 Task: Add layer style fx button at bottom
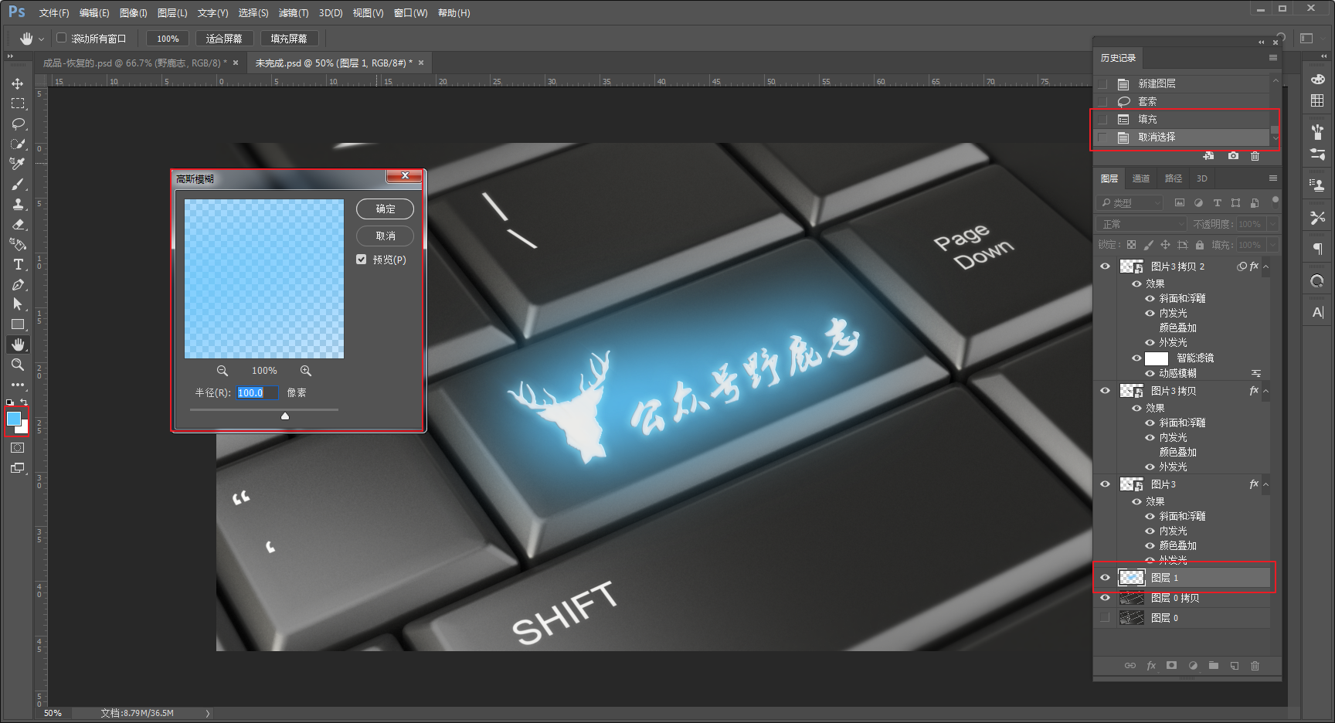pos(1151,665)
